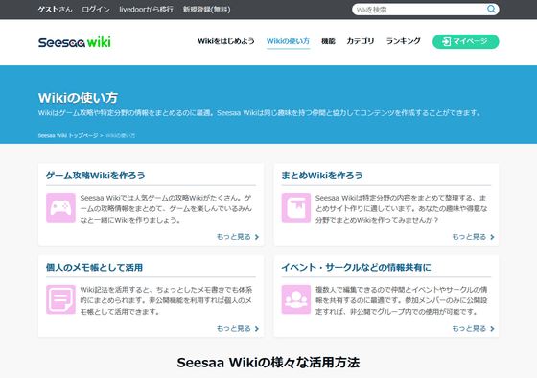Click もっと見る in ゲーム攻略Wiki card
This screenshot has height=378, width=537.
click(238, 237)
